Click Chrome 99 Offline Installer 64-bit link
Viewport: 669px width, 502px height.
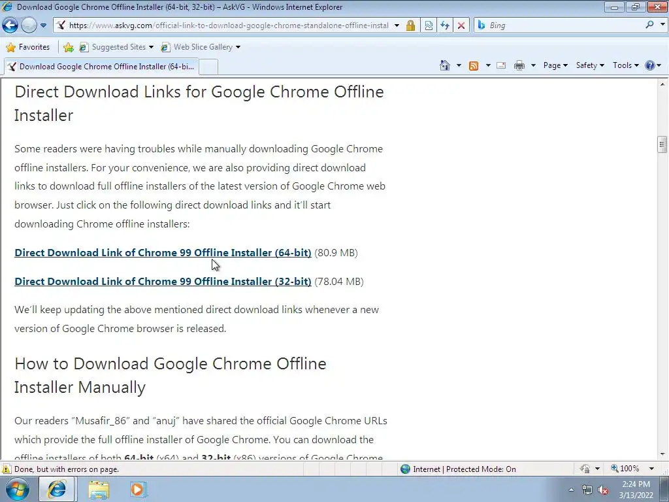(x=163, y=253)
